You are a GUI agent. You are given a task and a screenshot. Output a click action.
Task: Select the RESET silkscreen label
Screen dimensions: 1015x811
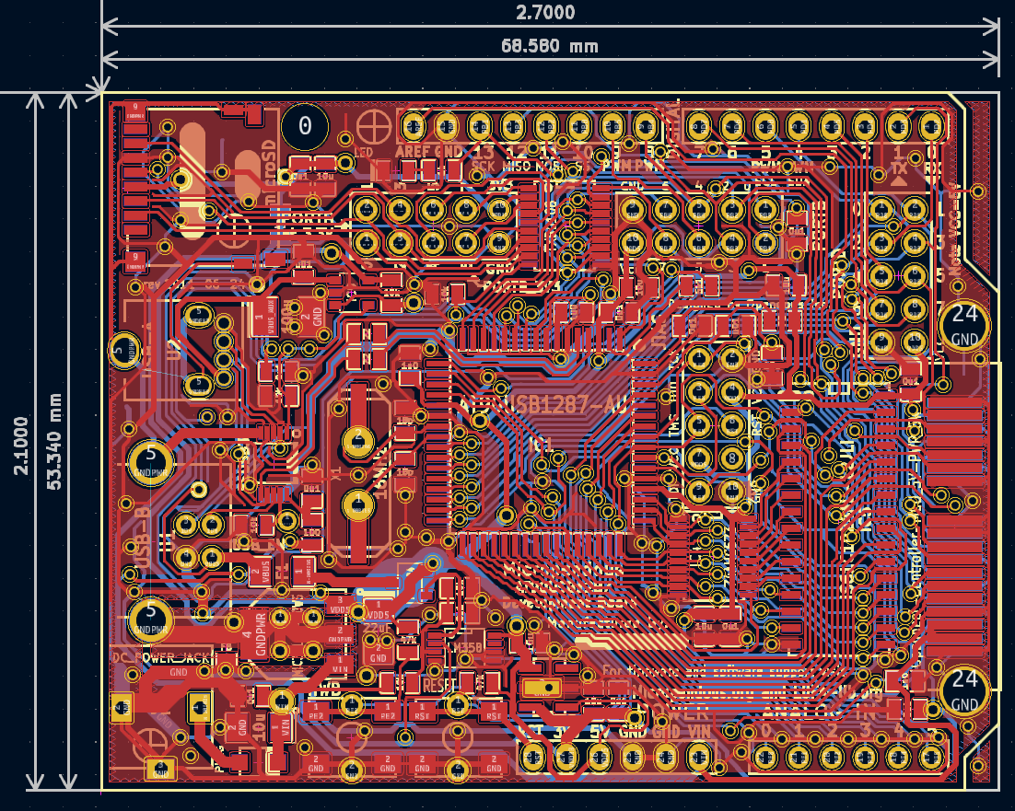440,684
